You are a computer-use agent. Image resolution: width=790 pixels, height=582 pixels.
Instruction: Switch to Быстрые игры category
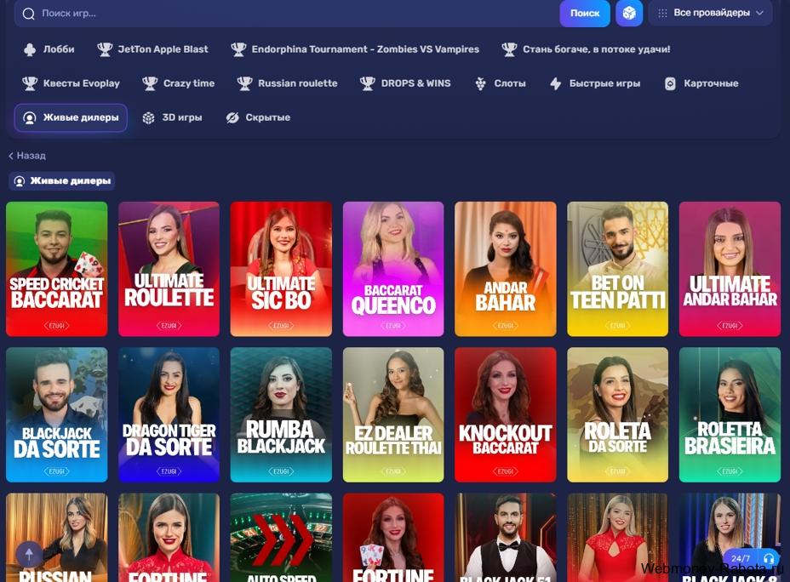pyautogui.click(x=595, y=83)
